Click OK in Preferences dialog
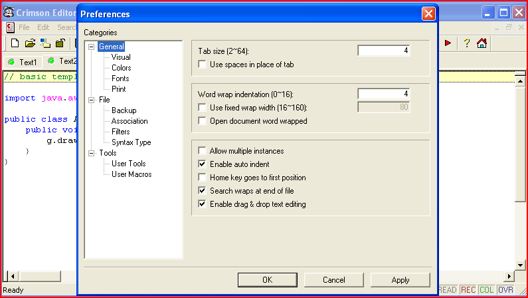This screenshot has height=298, width=528. click(x=268, y=280)
